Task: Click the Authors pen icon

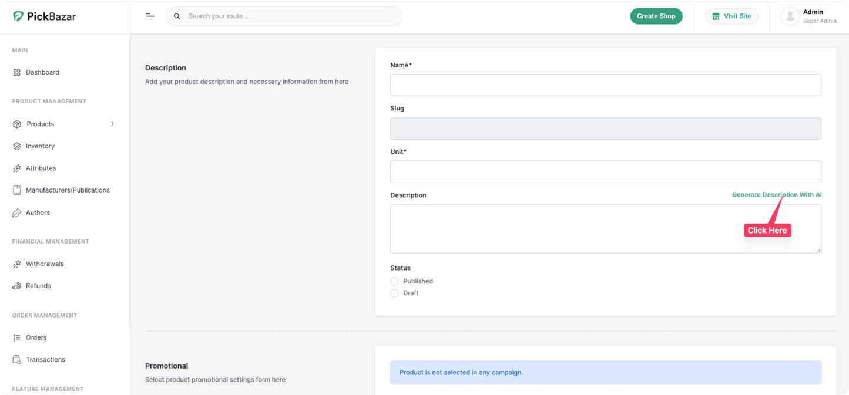Action: 16,213
